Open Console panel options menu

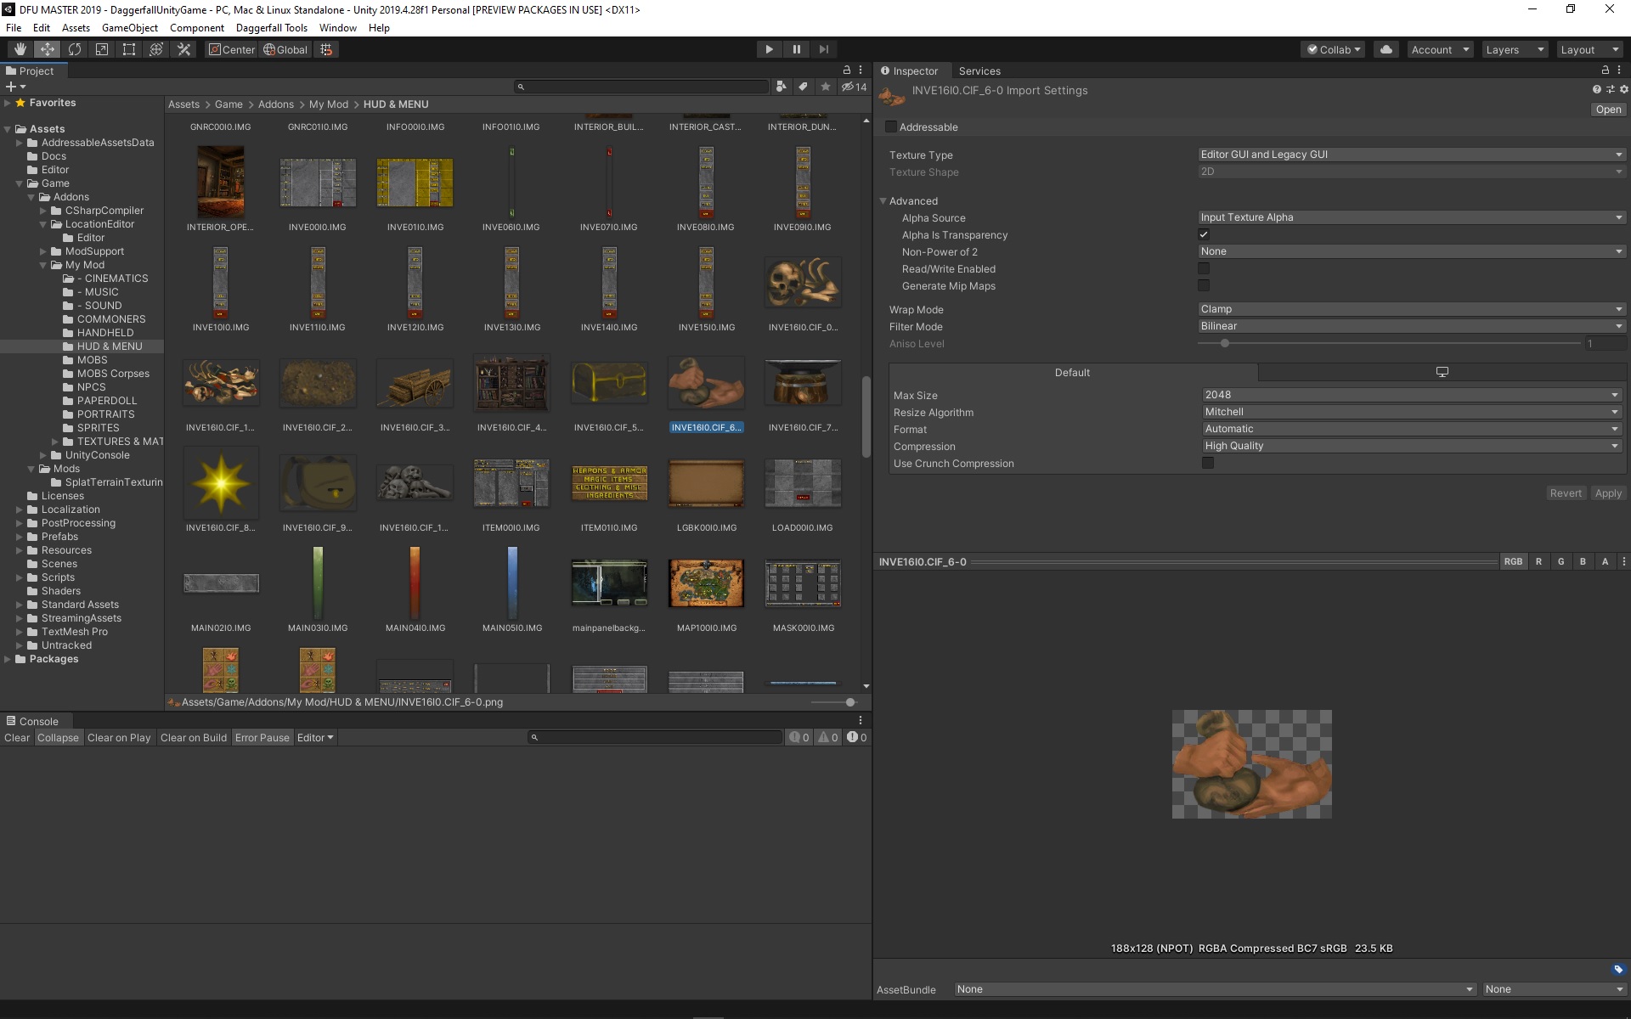click(861, 720)
